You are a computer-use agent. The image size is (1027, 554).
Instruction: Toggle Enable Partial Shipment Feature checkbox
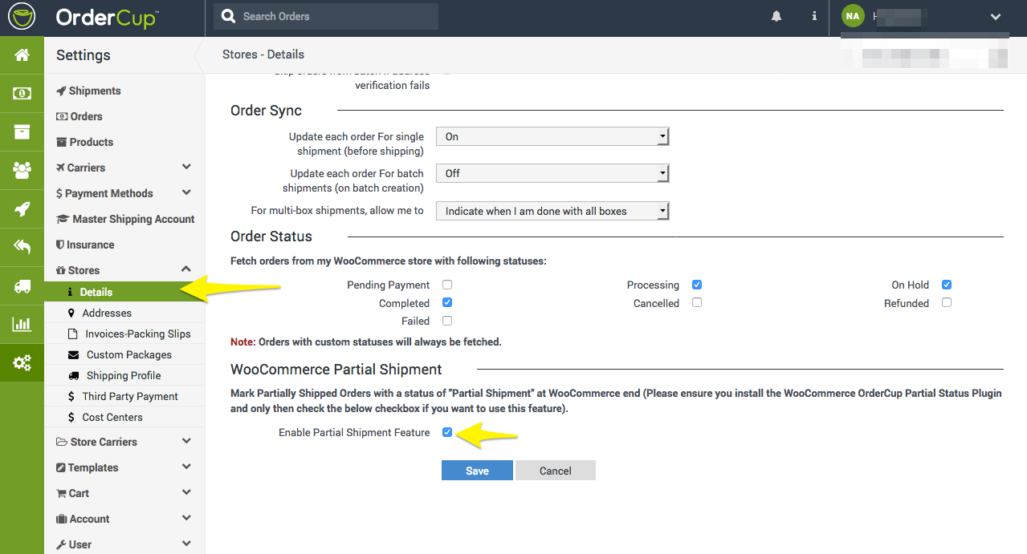pyautogui.click(x=447, y=433)
